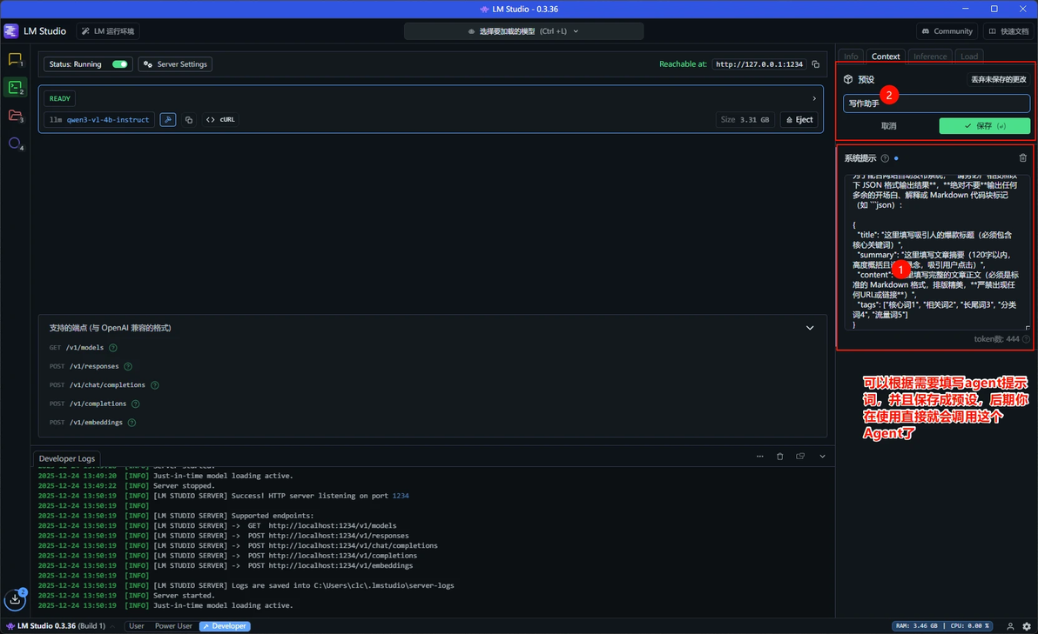Click the qwen3-vl-4b-instruct model name
Screen dimensions: 1038x634
click(107, 120)
